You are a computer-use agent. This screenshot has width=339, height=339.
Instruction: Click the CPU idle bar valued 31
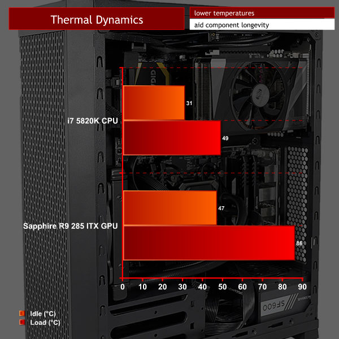click(x=154, y=103)
